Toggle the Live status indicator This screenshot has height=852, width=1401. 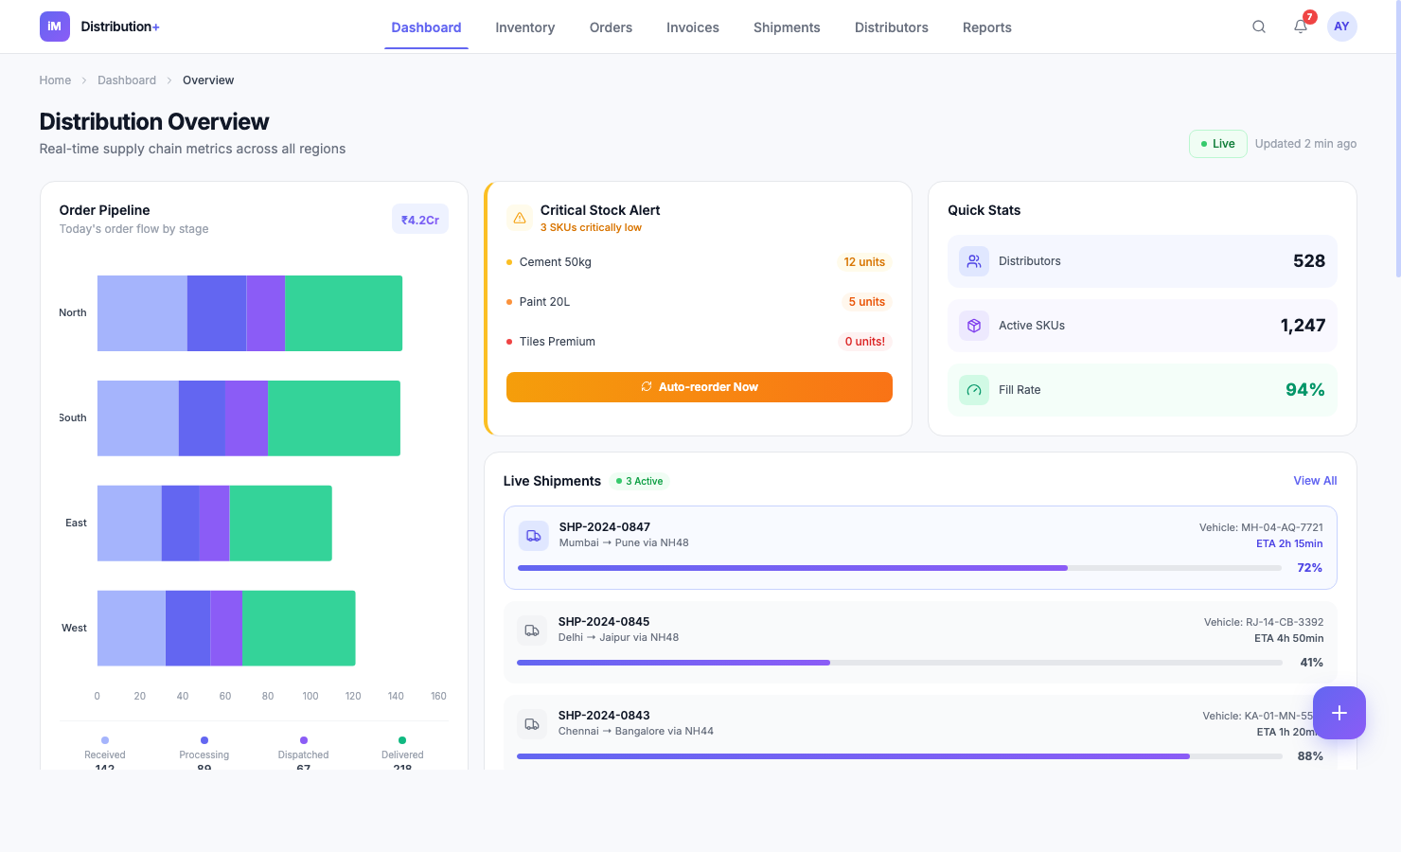tap(1217, 143)
